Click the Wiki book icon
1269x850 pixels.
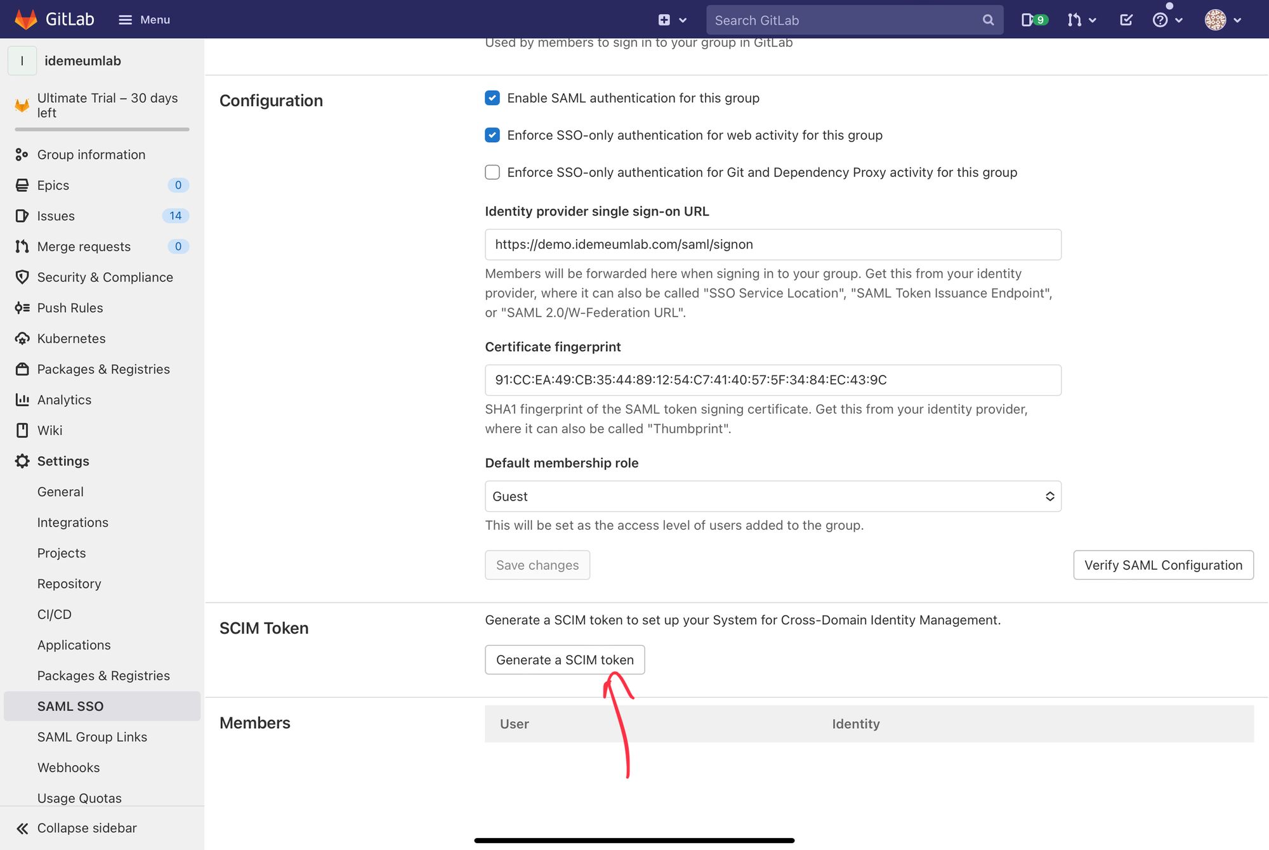tap(22, 430)
